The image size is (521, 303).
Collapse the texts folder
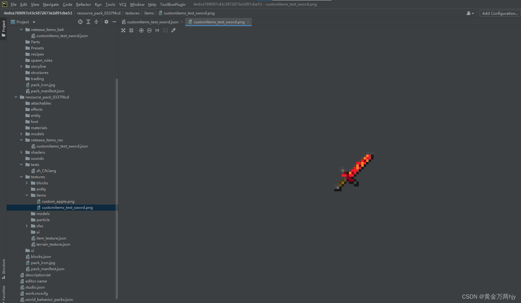click(21, 164)
